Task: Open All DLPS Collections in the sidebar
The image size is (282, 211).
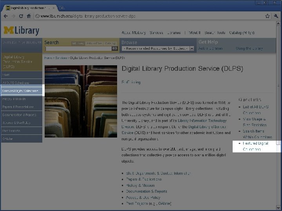Action: click(x=22, y=83)
